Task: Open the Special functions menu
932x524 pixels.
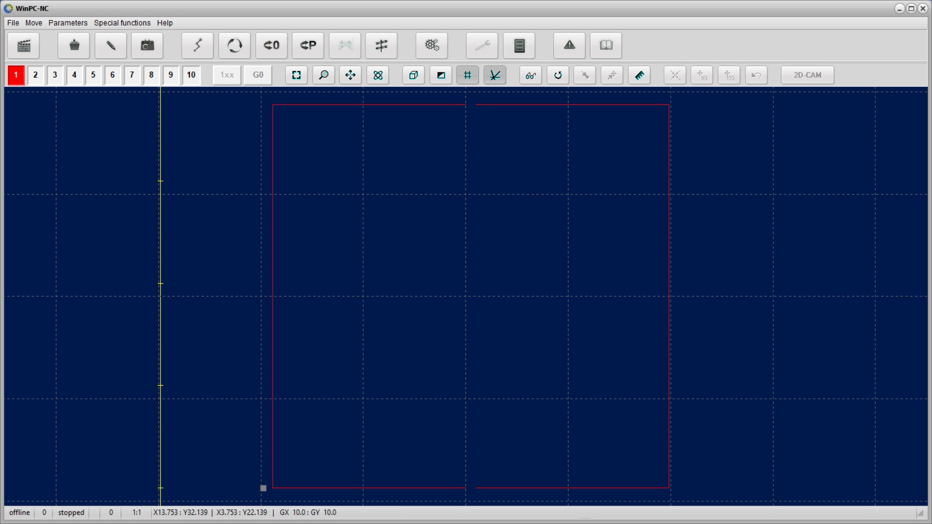Action: [x=122, y=23]
